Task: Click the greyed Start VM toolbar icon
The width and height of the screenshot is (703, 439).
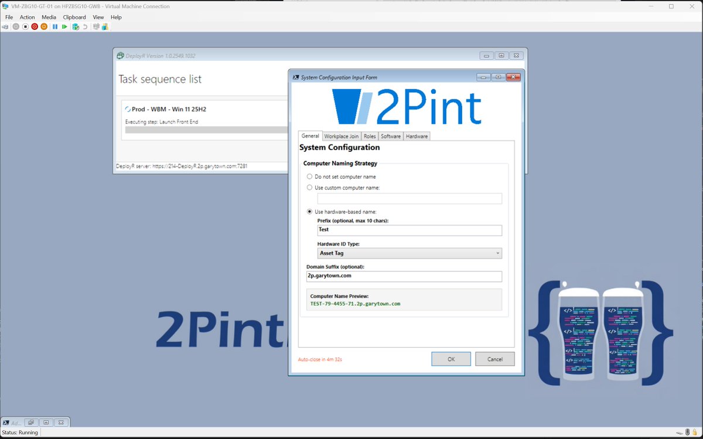Action: 16,27
